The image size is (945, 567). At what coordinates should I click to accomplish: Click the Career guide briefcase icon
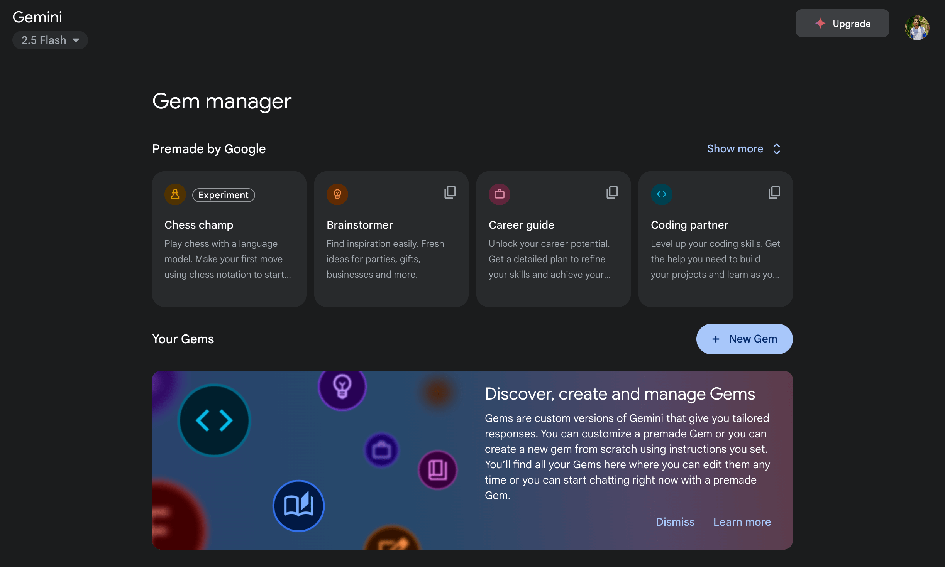499,194
